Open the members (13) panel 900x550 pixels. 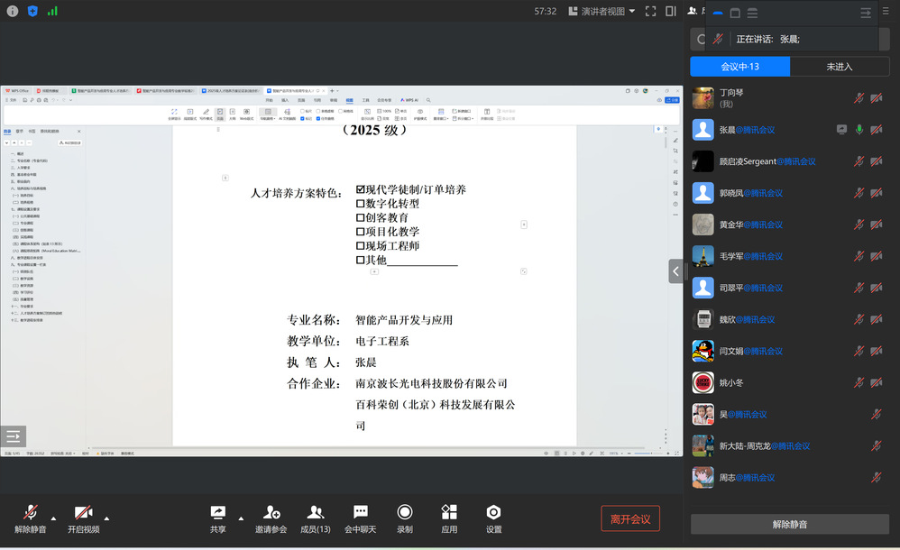(x=315, y=513)
